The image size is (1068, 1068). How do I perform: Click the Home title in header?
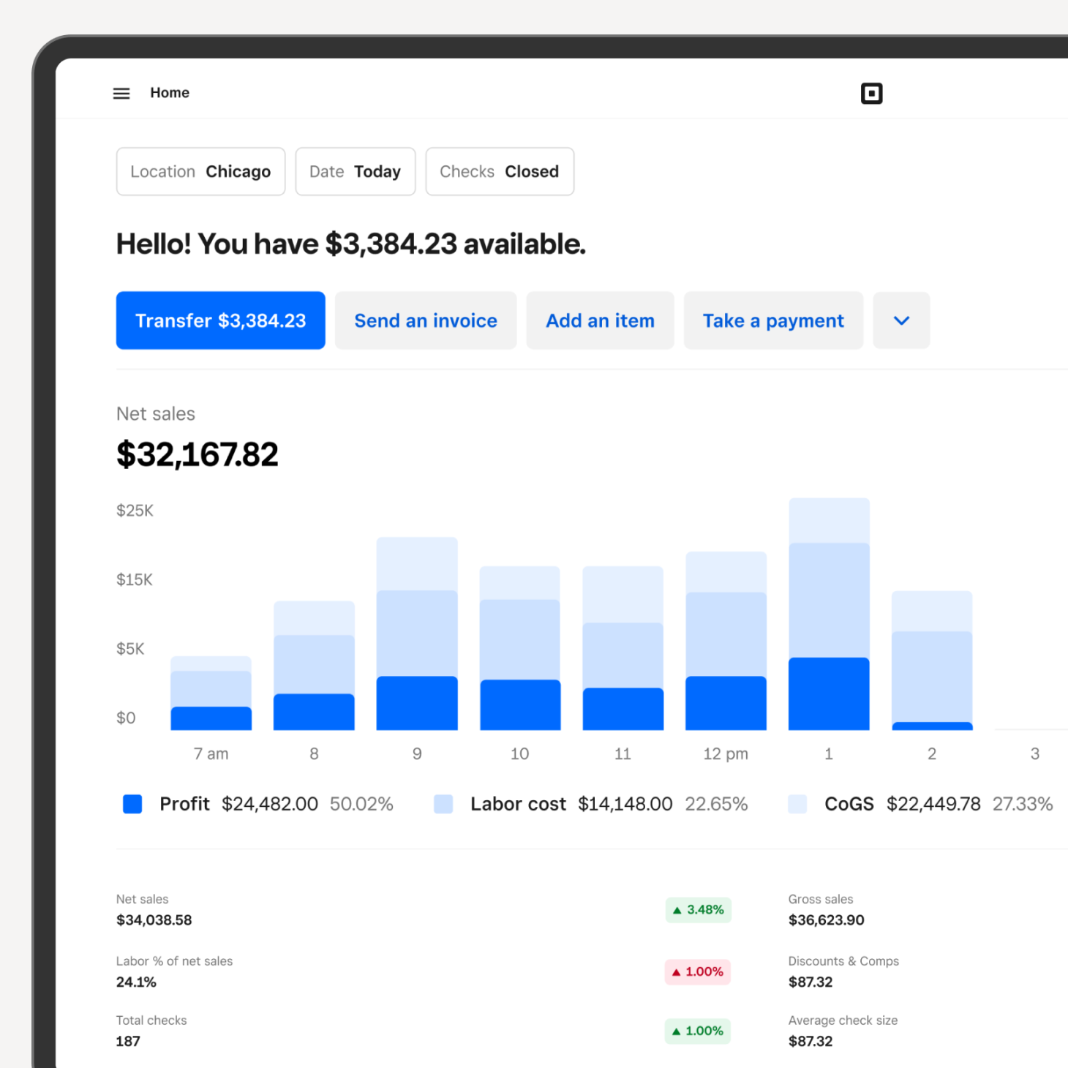(170, 93)
